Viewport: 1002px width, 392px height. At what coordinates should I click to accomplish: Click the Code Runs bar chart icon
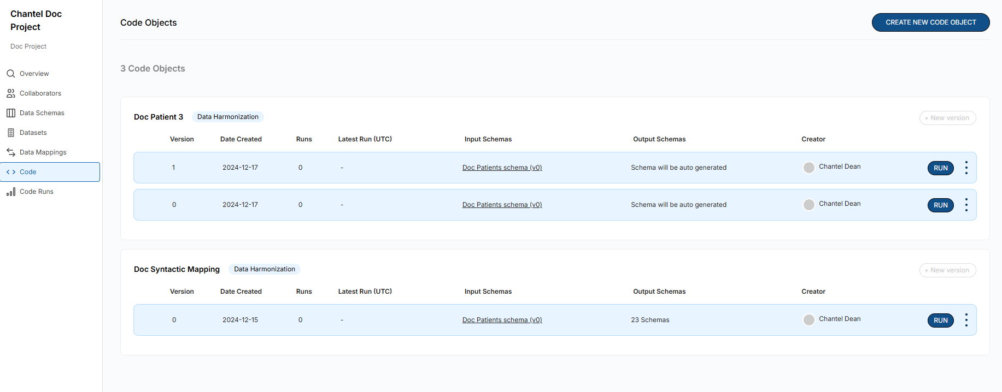tap(10, 192)
